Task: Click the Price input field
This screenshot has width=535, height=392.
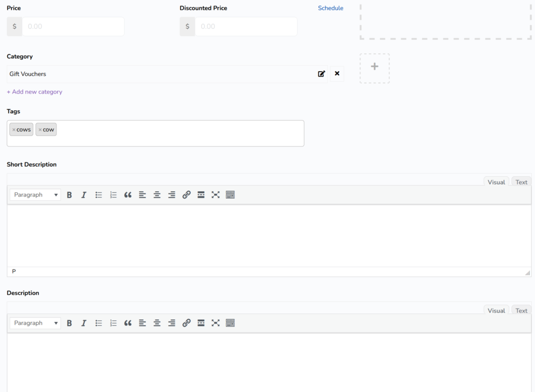Action: coord(73,27)
